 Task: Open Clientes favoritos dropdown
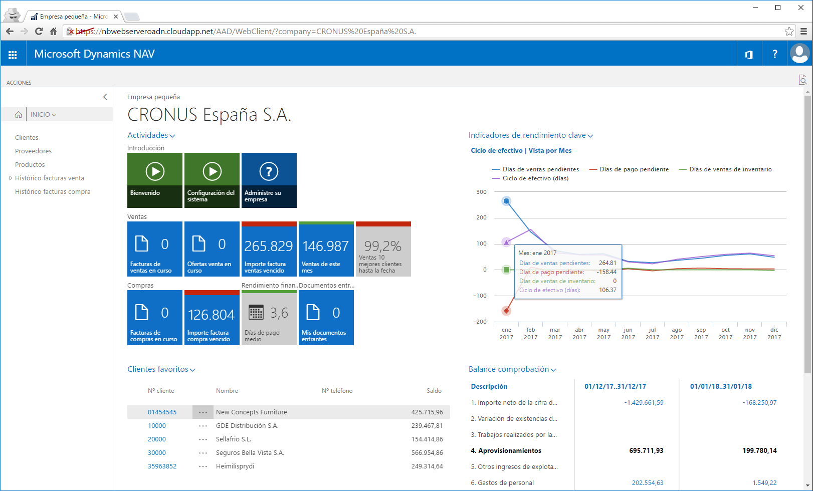tap(161, 369)
